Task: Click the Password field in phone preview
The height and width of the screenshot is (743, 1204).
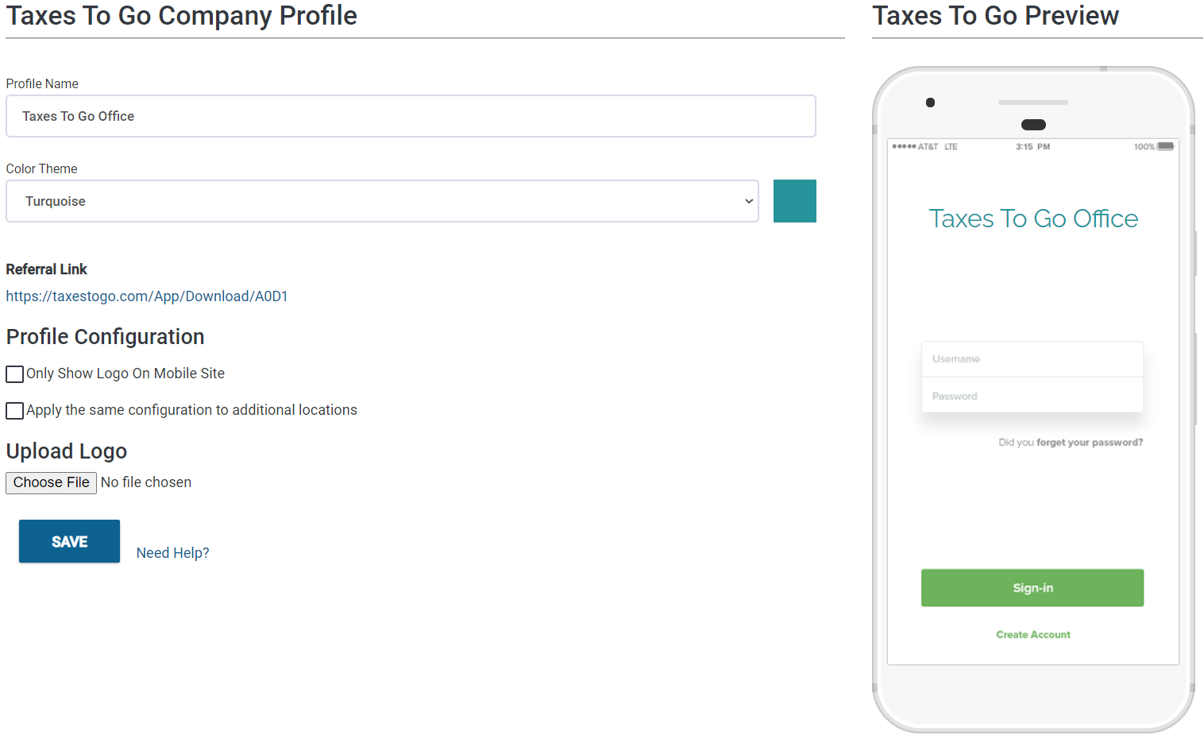Action: point(1032,395)
